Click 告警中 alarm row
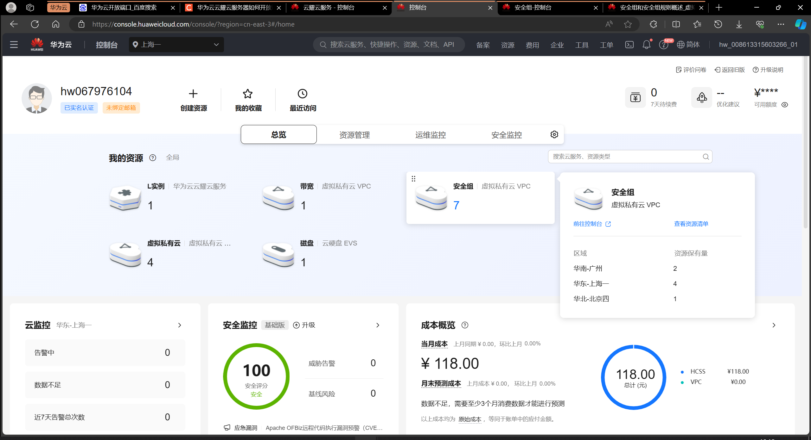Screen dimensions: 811x440 tap(105, 352)
